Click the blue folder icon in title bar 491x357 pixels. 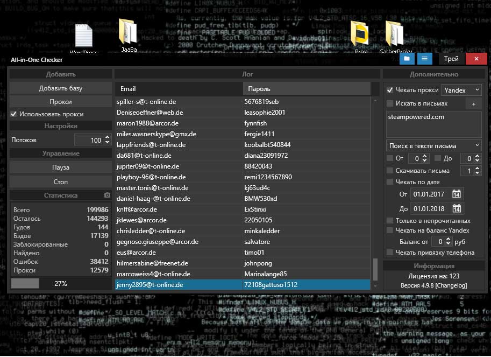tap(407, 58)
